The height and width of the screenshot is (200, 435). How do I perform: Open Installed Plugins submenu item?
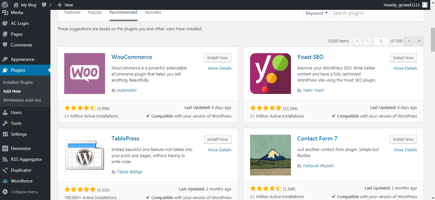(18, 82)
